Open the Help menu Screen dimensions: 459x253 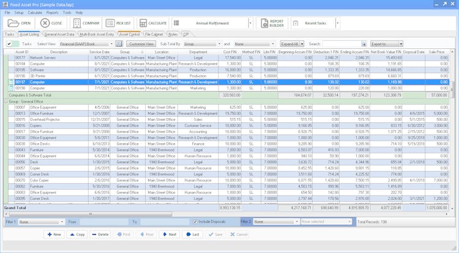pos(79,13)
